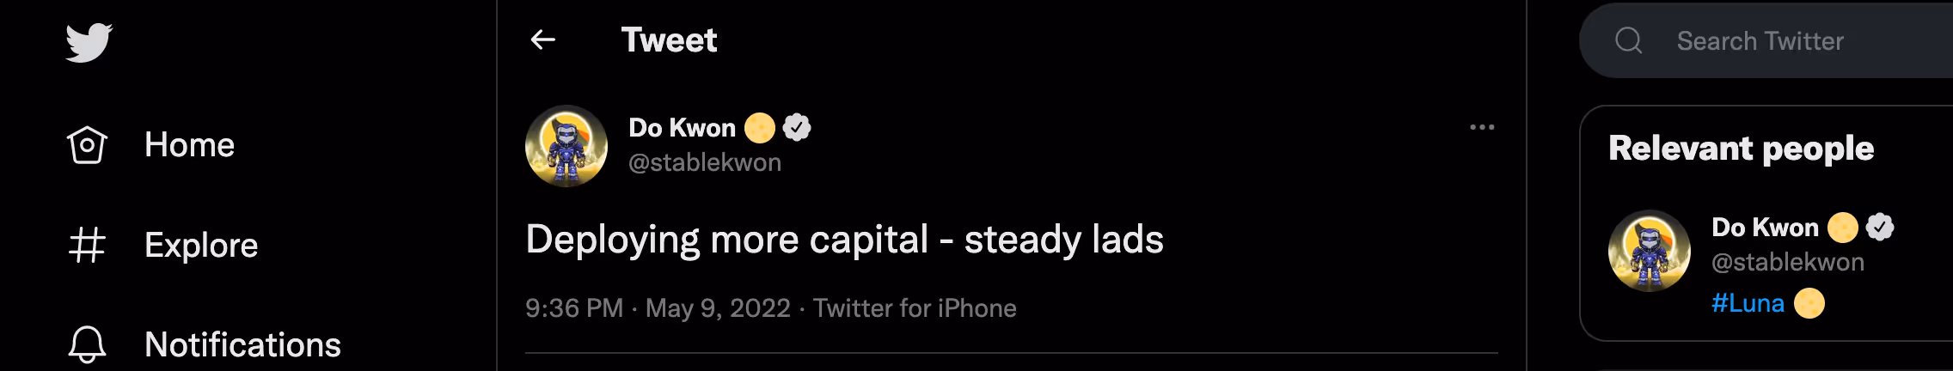Viewport: 1953px width, 371px height.
Task: Click the magnifying glass search icon
Action: (1628, 40)
